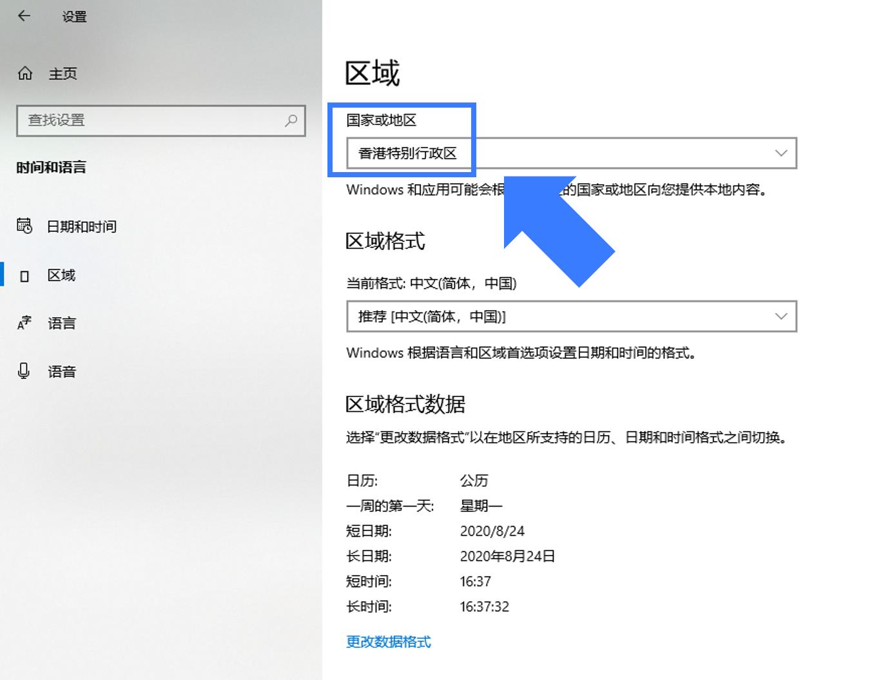Click the back arrow icon
This screenshot has width=874, height=680.
pyautogui.click(x=24, y=16)
